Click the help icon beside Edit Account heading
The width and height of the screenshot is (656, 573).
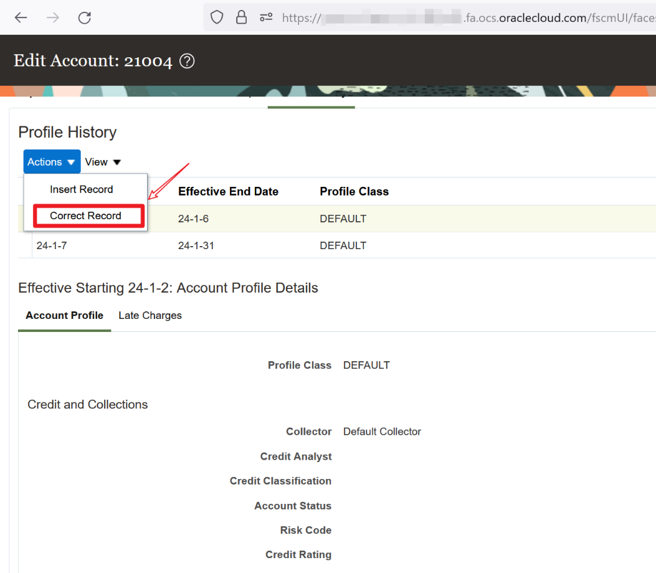click(186, 60)
